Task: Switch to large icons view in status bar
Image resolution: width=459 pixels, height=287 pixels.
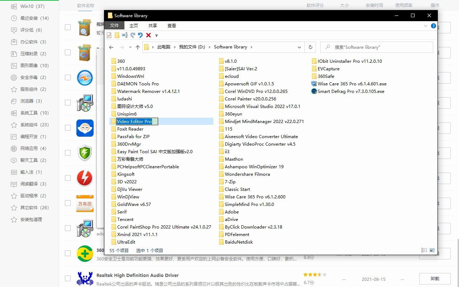Action: click(432, 250)
